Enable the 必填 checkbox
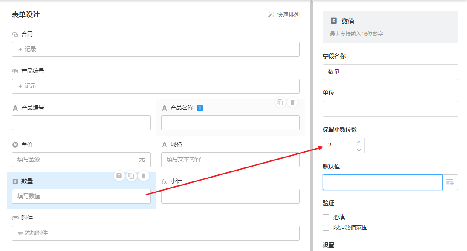 326,217
